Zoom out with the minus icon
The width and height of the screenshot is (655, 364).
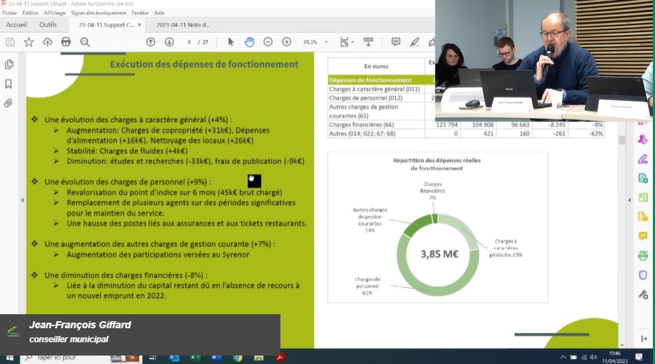pyautogui.click(x=268, y=42)
